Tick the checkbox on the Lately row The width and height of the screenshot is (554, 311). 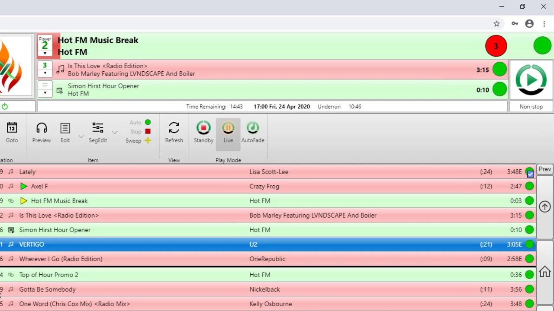(x=531, y=174)
